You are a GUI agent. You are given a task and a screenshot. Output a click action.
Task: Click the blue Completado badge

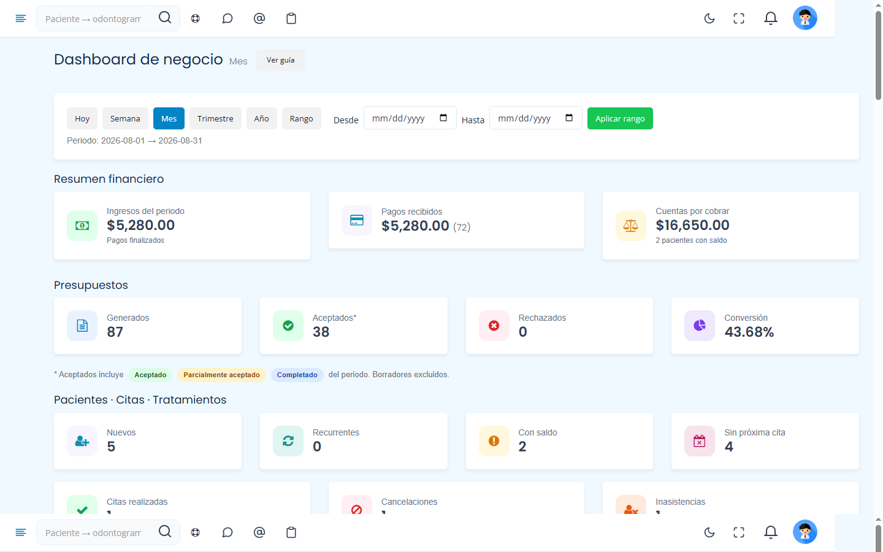pos(297,375)
